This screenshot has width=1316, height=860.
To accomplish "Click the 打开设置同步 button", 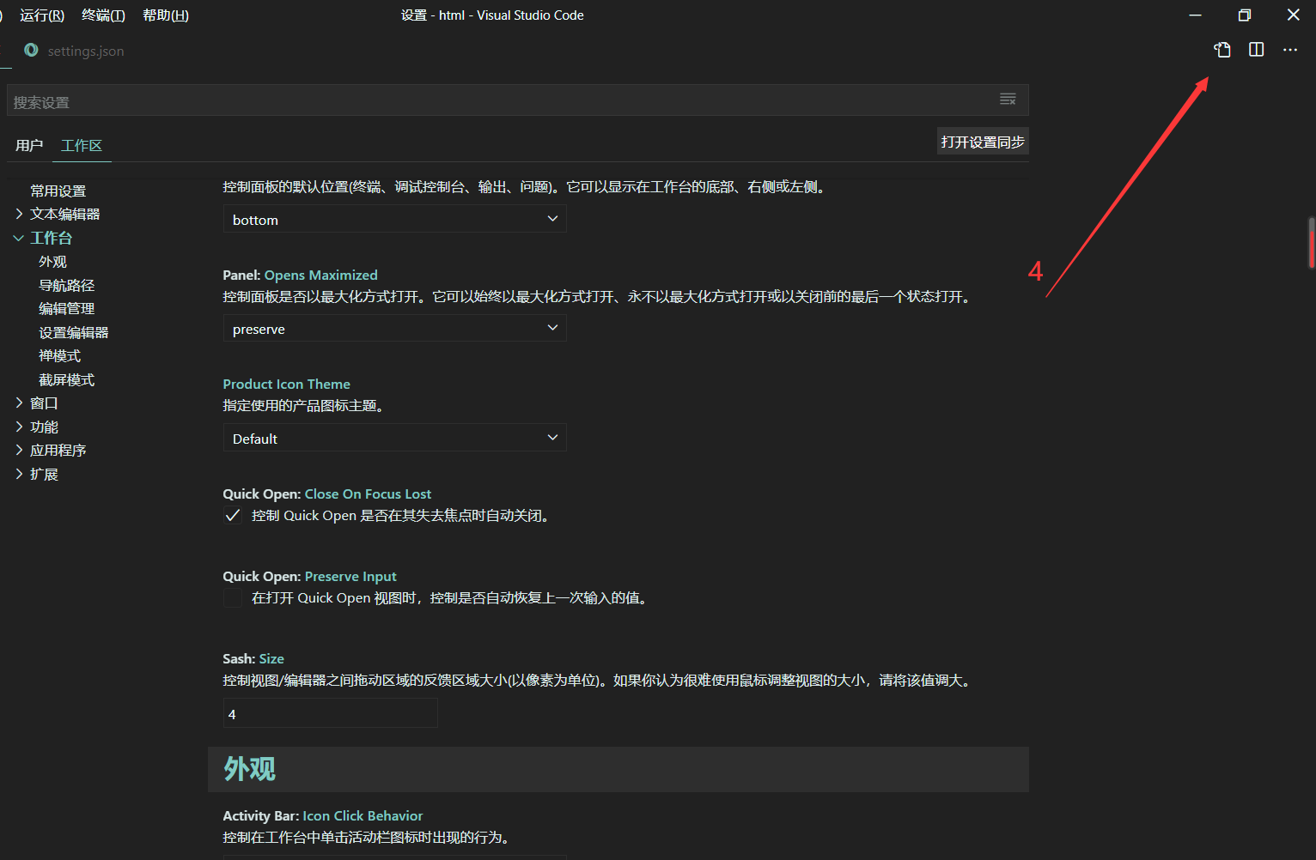I will [982, 141].
